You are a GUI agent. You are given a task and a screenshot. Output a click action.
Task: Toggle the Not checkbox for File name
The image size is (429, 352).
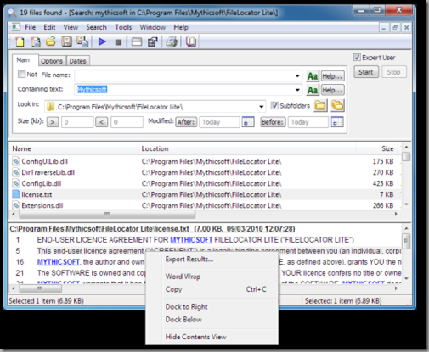coord(21,75)
